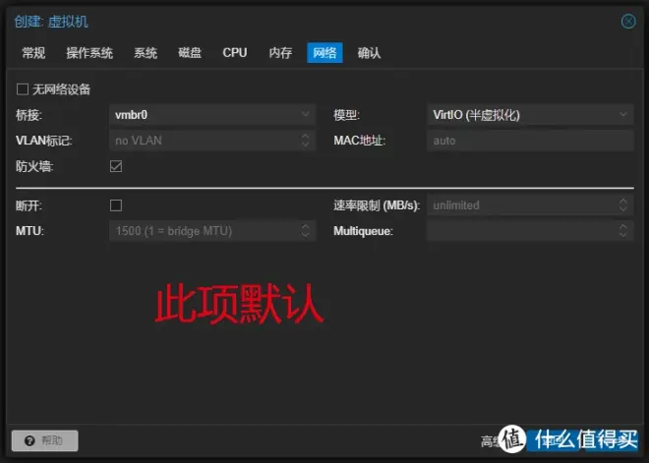
Task: Switch to the 常规 tab
Action: tap(33, 53)
